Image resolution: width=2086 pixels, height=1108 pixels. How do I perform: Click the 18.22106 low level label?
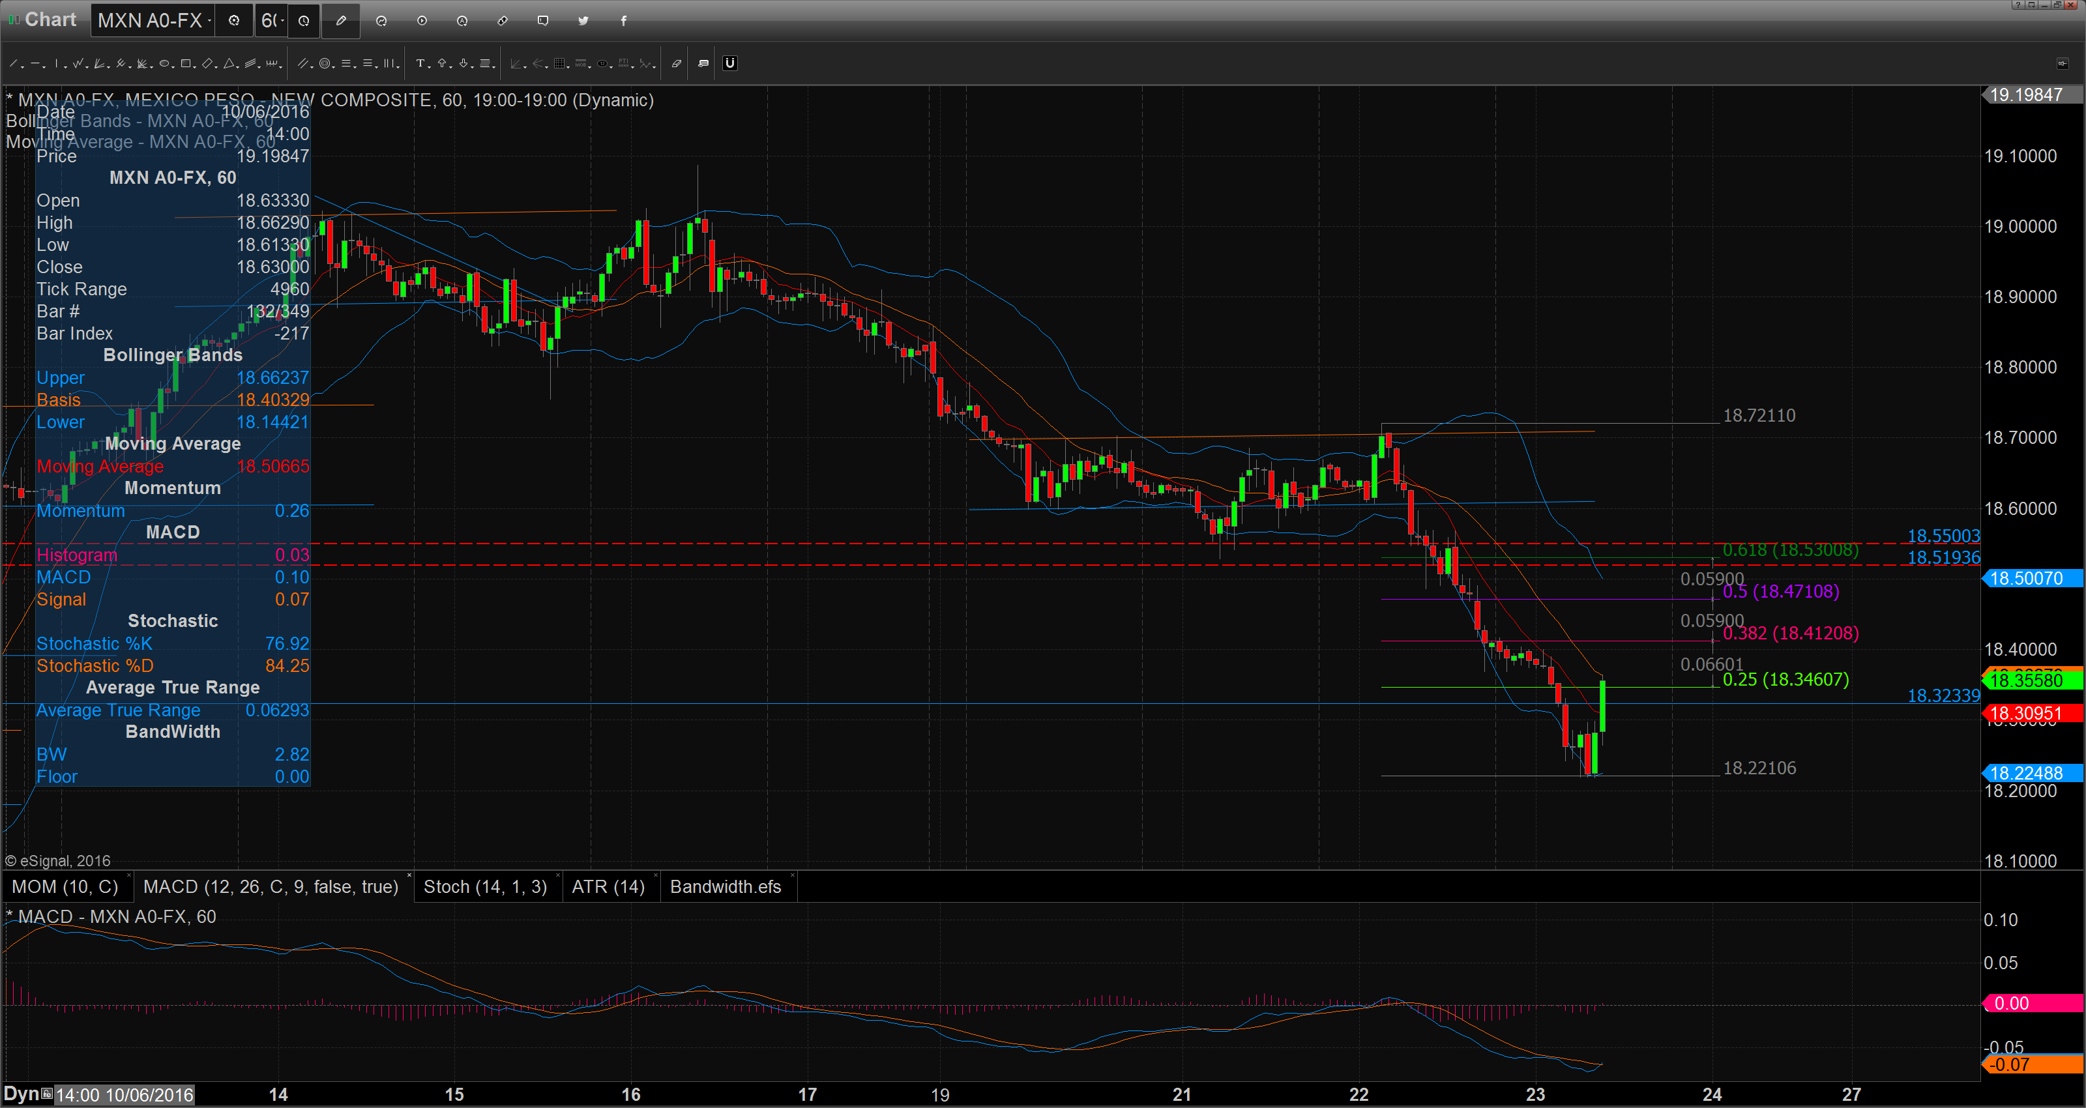click(1759, 768)
